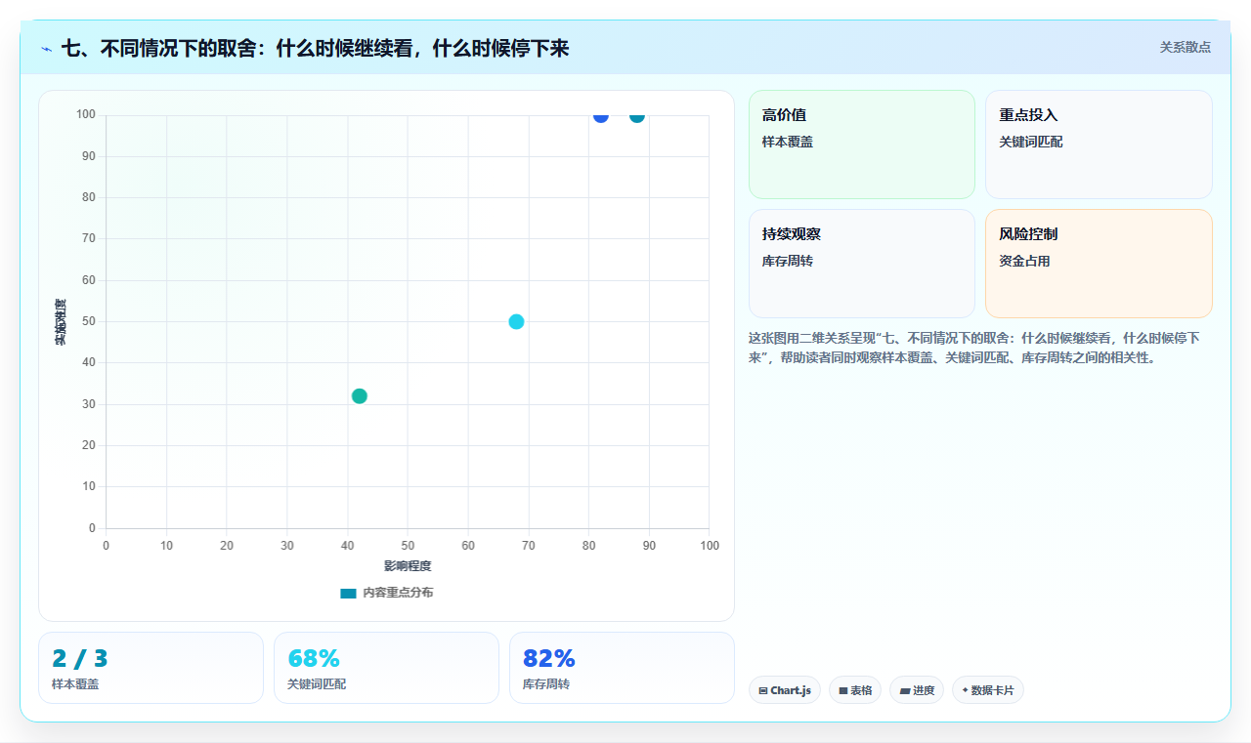The image size is (1251, 743).
Task: Click the 68% 关键词匹配 stat card
Action: (386, 668)
